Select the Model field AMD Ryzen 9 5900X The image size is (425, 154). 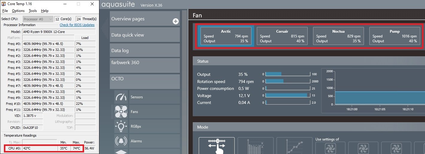[59, 32]
